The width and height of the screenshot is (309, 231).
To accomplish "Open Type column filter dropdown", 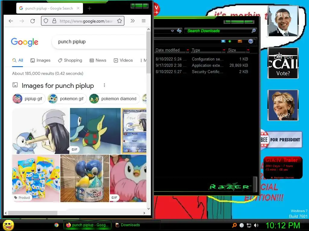I will pos(224,50).
